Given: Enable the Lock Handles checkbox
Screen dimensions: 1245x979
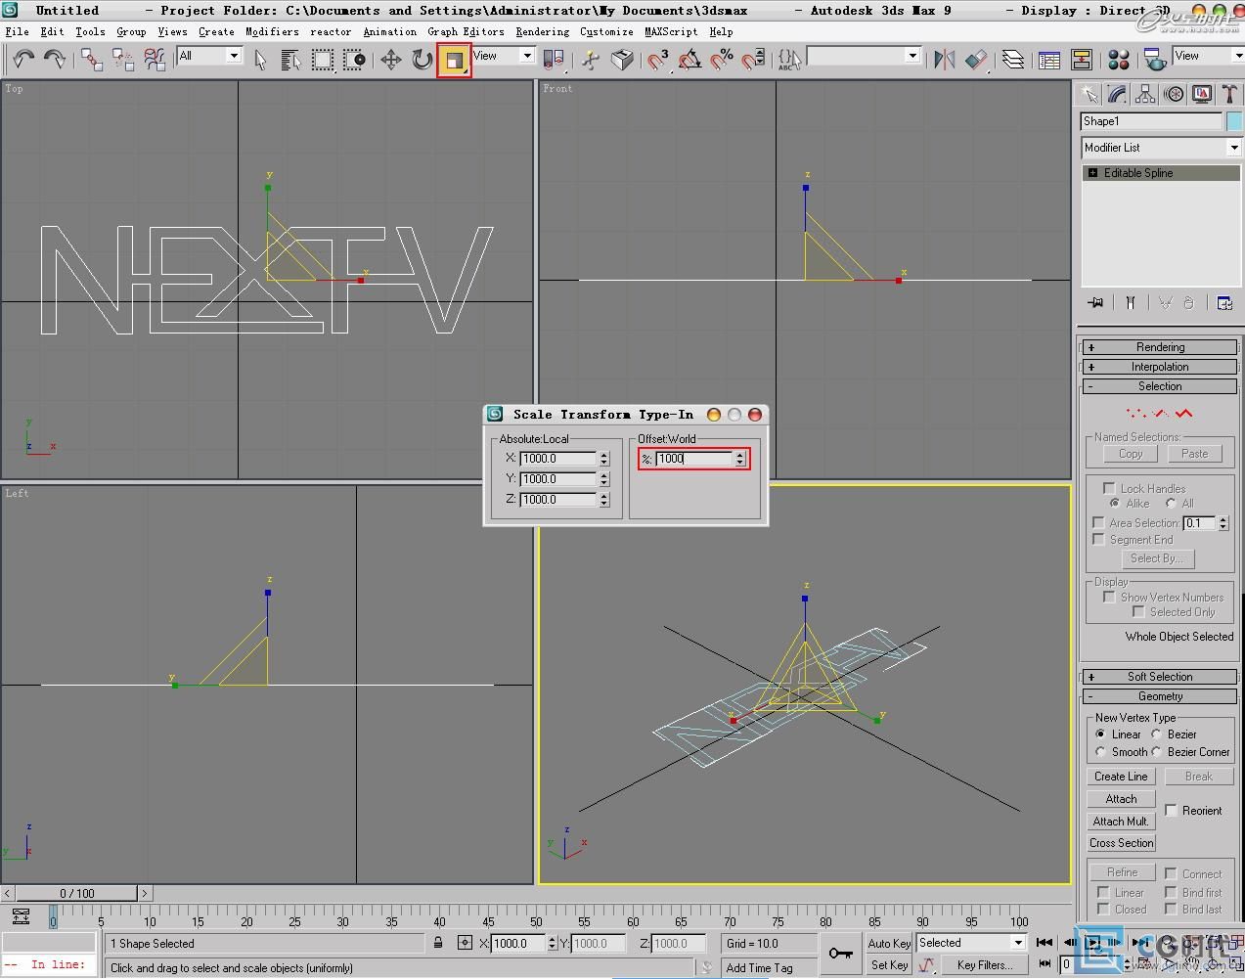Looking at the screenshot, I should [x=1109, y=488].
